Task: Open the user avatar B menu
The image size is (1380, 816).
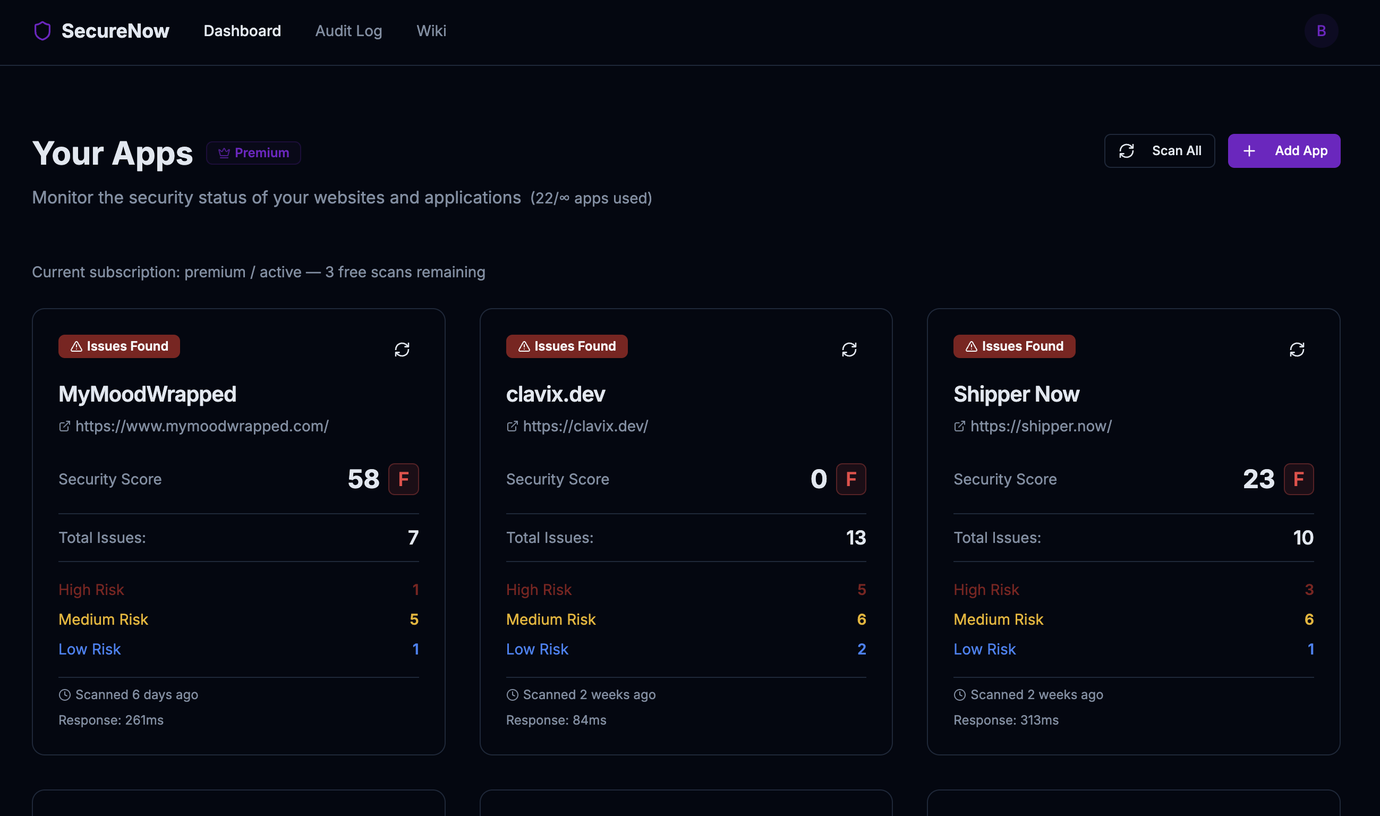Action: [1321, 31]
